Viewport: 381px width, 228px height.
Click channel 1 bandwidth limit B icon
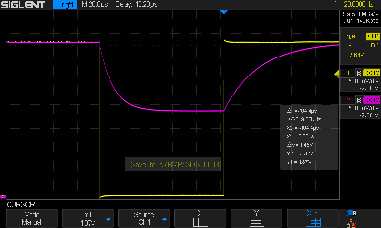359,73
